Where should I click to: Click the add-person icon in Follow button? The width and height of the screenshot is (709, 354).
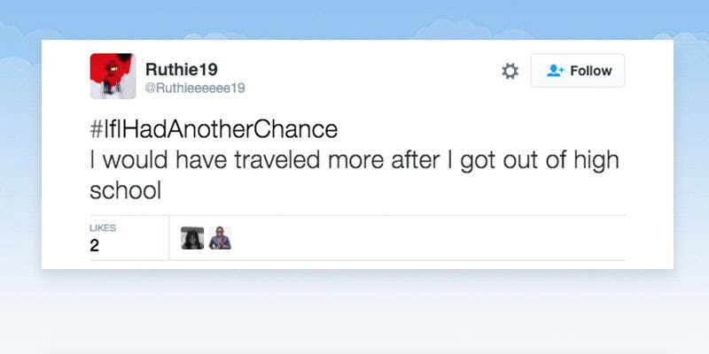coord(556,71)
